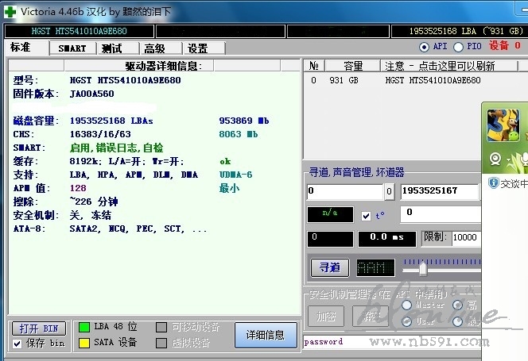
Task: Open the 高级 tab
Action: pyautogui.click(x=155, y=48)
